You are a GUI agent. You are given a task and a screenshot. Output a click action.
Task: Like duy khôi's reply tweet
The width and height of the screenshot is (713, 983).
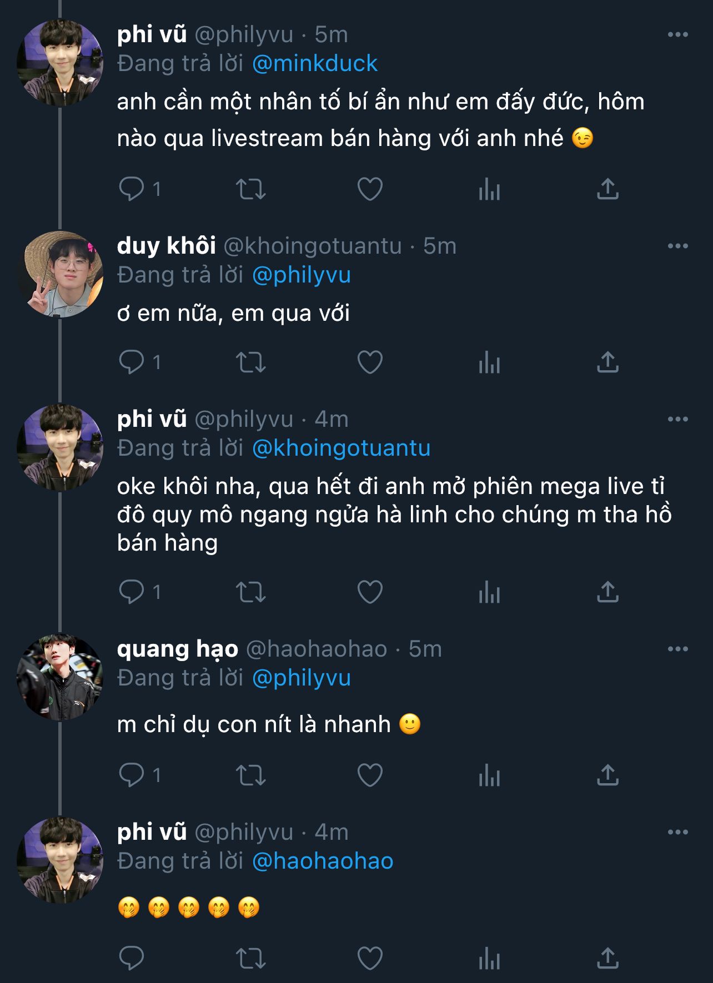[x=370, y=362]
